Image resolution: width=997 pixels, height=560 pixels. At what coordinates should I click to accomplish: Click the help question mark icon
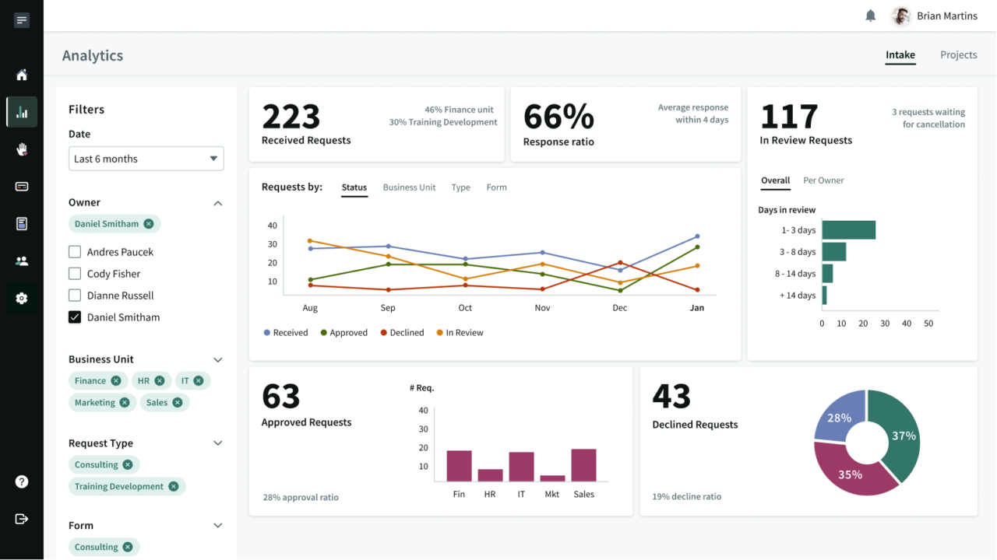tap(22, 481)
